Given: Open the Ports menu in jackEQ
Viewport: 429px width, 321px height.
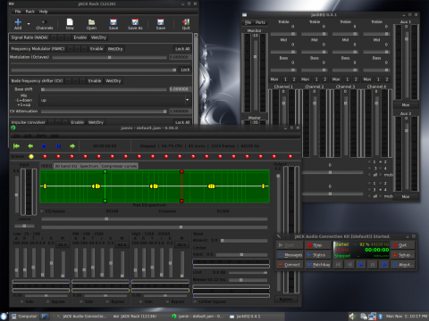Looking at the screenshot, I should [x=260, y=22].
